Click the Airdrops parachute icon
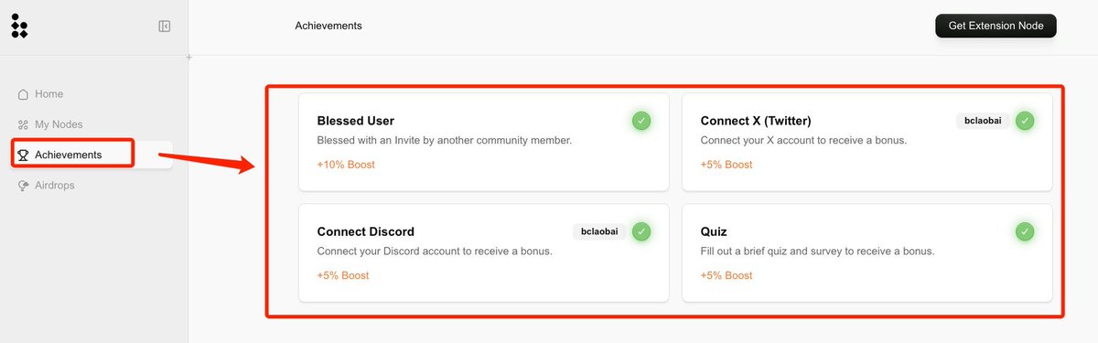Image resolution: width=1098 pixels, height=343 pixels. point(24,185)
